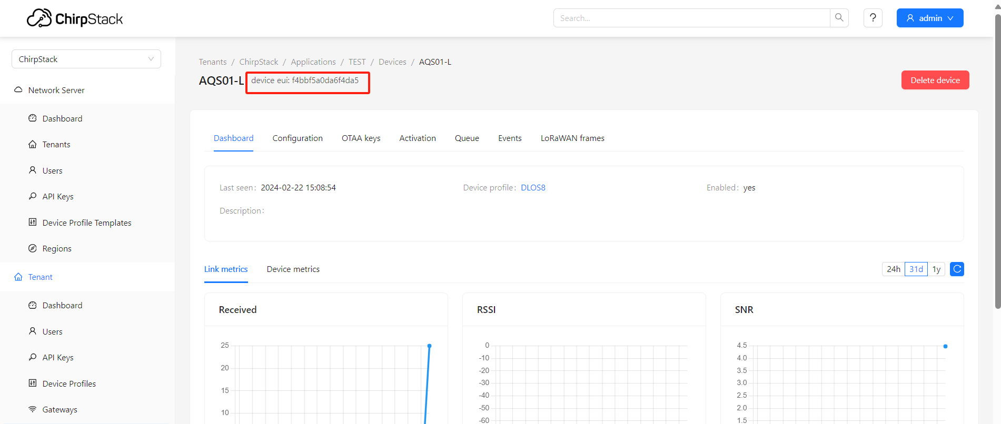Go to Tenants breadcrumb link
The image size is (1001, 424).
click(x=213, y=62)
